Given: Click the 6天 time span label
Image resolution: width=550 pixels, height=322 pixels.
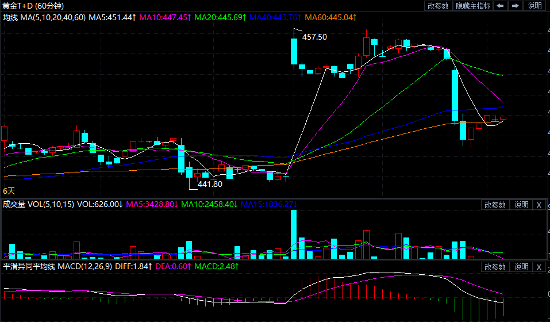Looking at the screenshot, I should 9,190.
